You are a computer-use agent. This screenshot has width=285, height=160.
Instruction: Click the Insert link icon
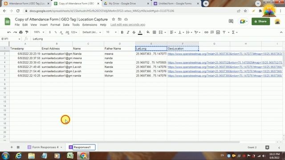coord(206,32)
